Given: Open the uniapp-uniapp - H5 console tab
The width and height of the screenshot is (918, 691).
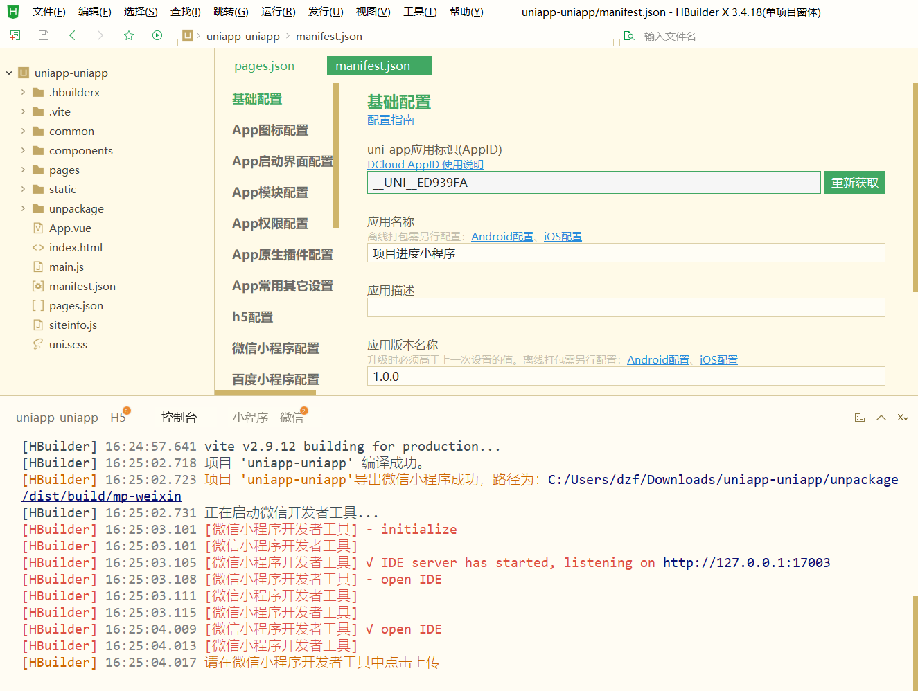Looking at the screenshot, I should click(71, 418).
